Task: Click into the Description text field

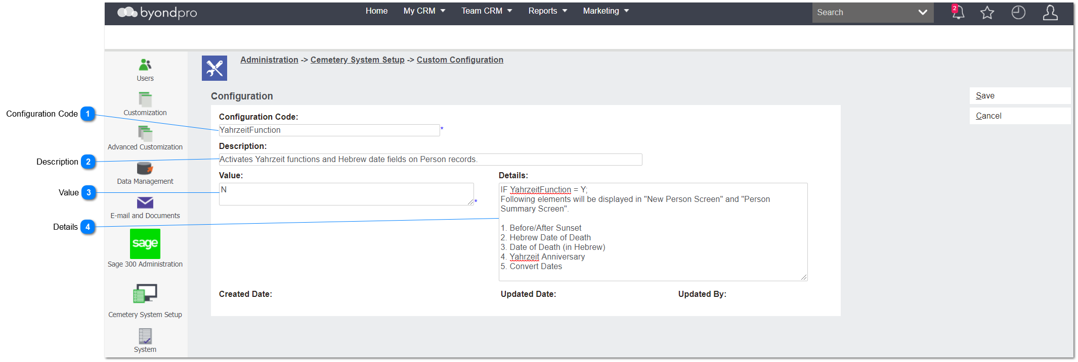Action: coord(430,160)
